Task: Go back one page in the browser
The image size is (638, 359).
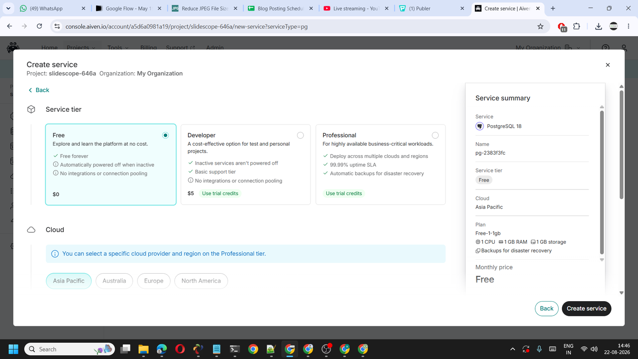Action: point(10,26)
